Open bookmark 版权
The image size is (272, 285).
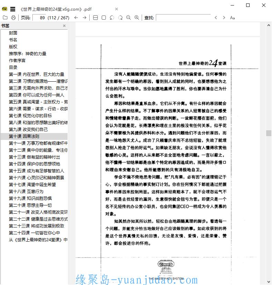tap(13, 47)
